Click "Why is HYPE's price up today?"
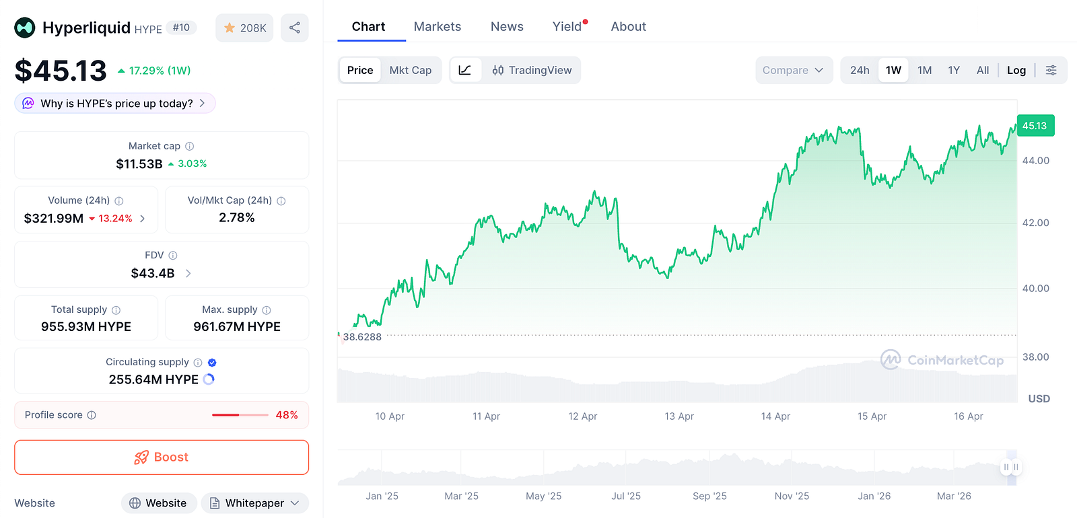Screen dimensions: 1077x518 click(x=115, y=103)
